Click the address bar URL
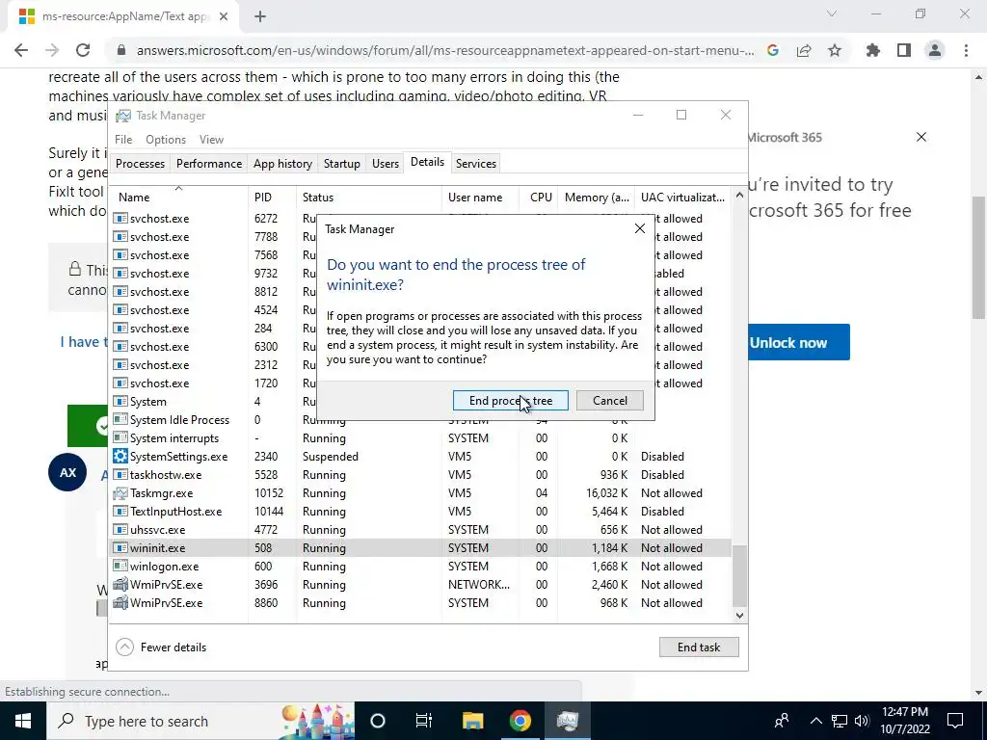The image size is (987, 740). coord(445,50)
